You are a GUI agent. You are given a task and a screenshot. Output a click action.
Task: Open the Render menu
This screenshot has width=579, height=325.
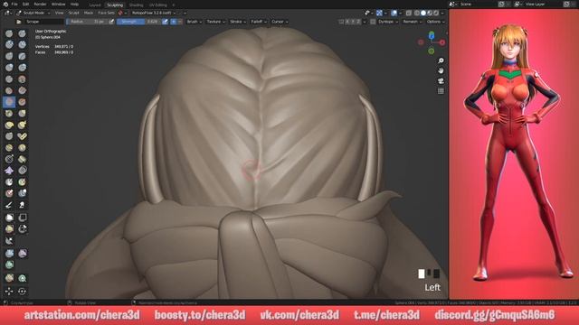[x=40, y=5]
